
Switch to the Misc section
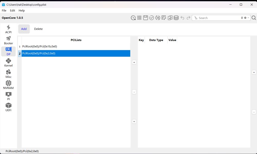click(8, 74)
